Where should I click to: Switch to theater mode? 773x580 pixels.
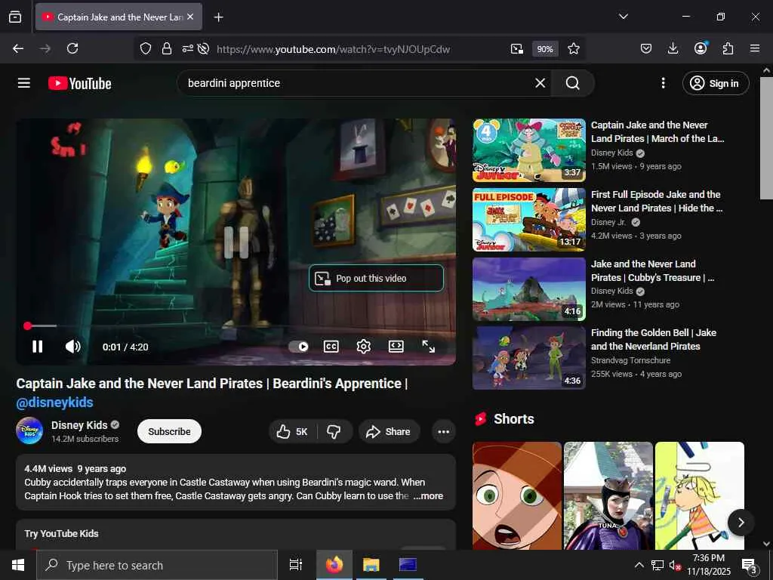tap(396, 347)
